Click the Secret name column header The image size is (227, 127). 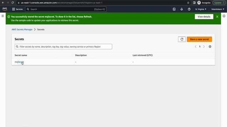[x=21, y=55]
